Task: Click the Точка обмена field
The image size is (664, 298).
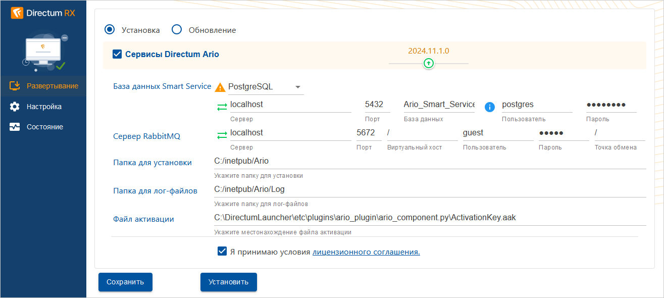Action: pyautogui.click(x=620, y=133)
